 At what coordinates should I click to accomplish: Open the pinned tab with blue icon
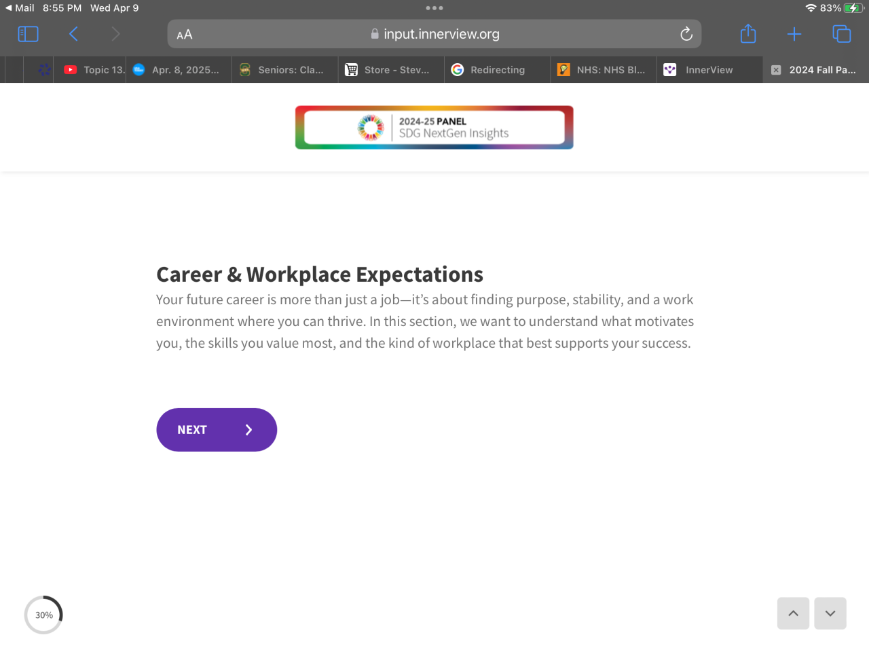point(44,70)
